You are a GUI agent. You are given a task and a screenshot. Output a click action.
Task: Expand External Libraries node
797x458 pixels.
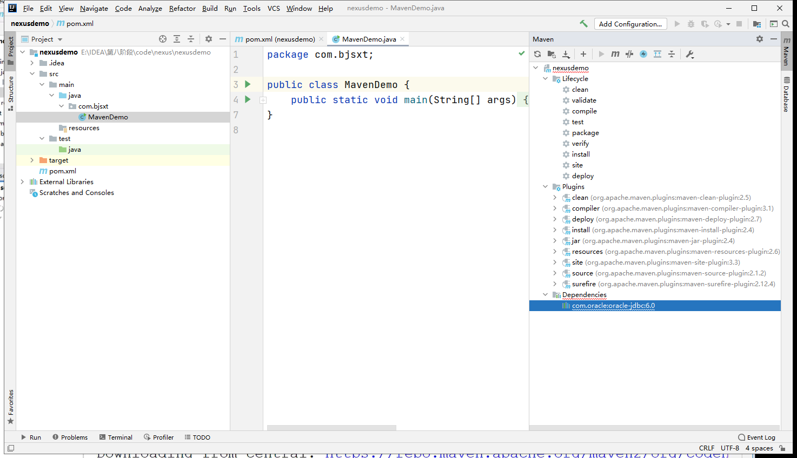pos(22,182)
